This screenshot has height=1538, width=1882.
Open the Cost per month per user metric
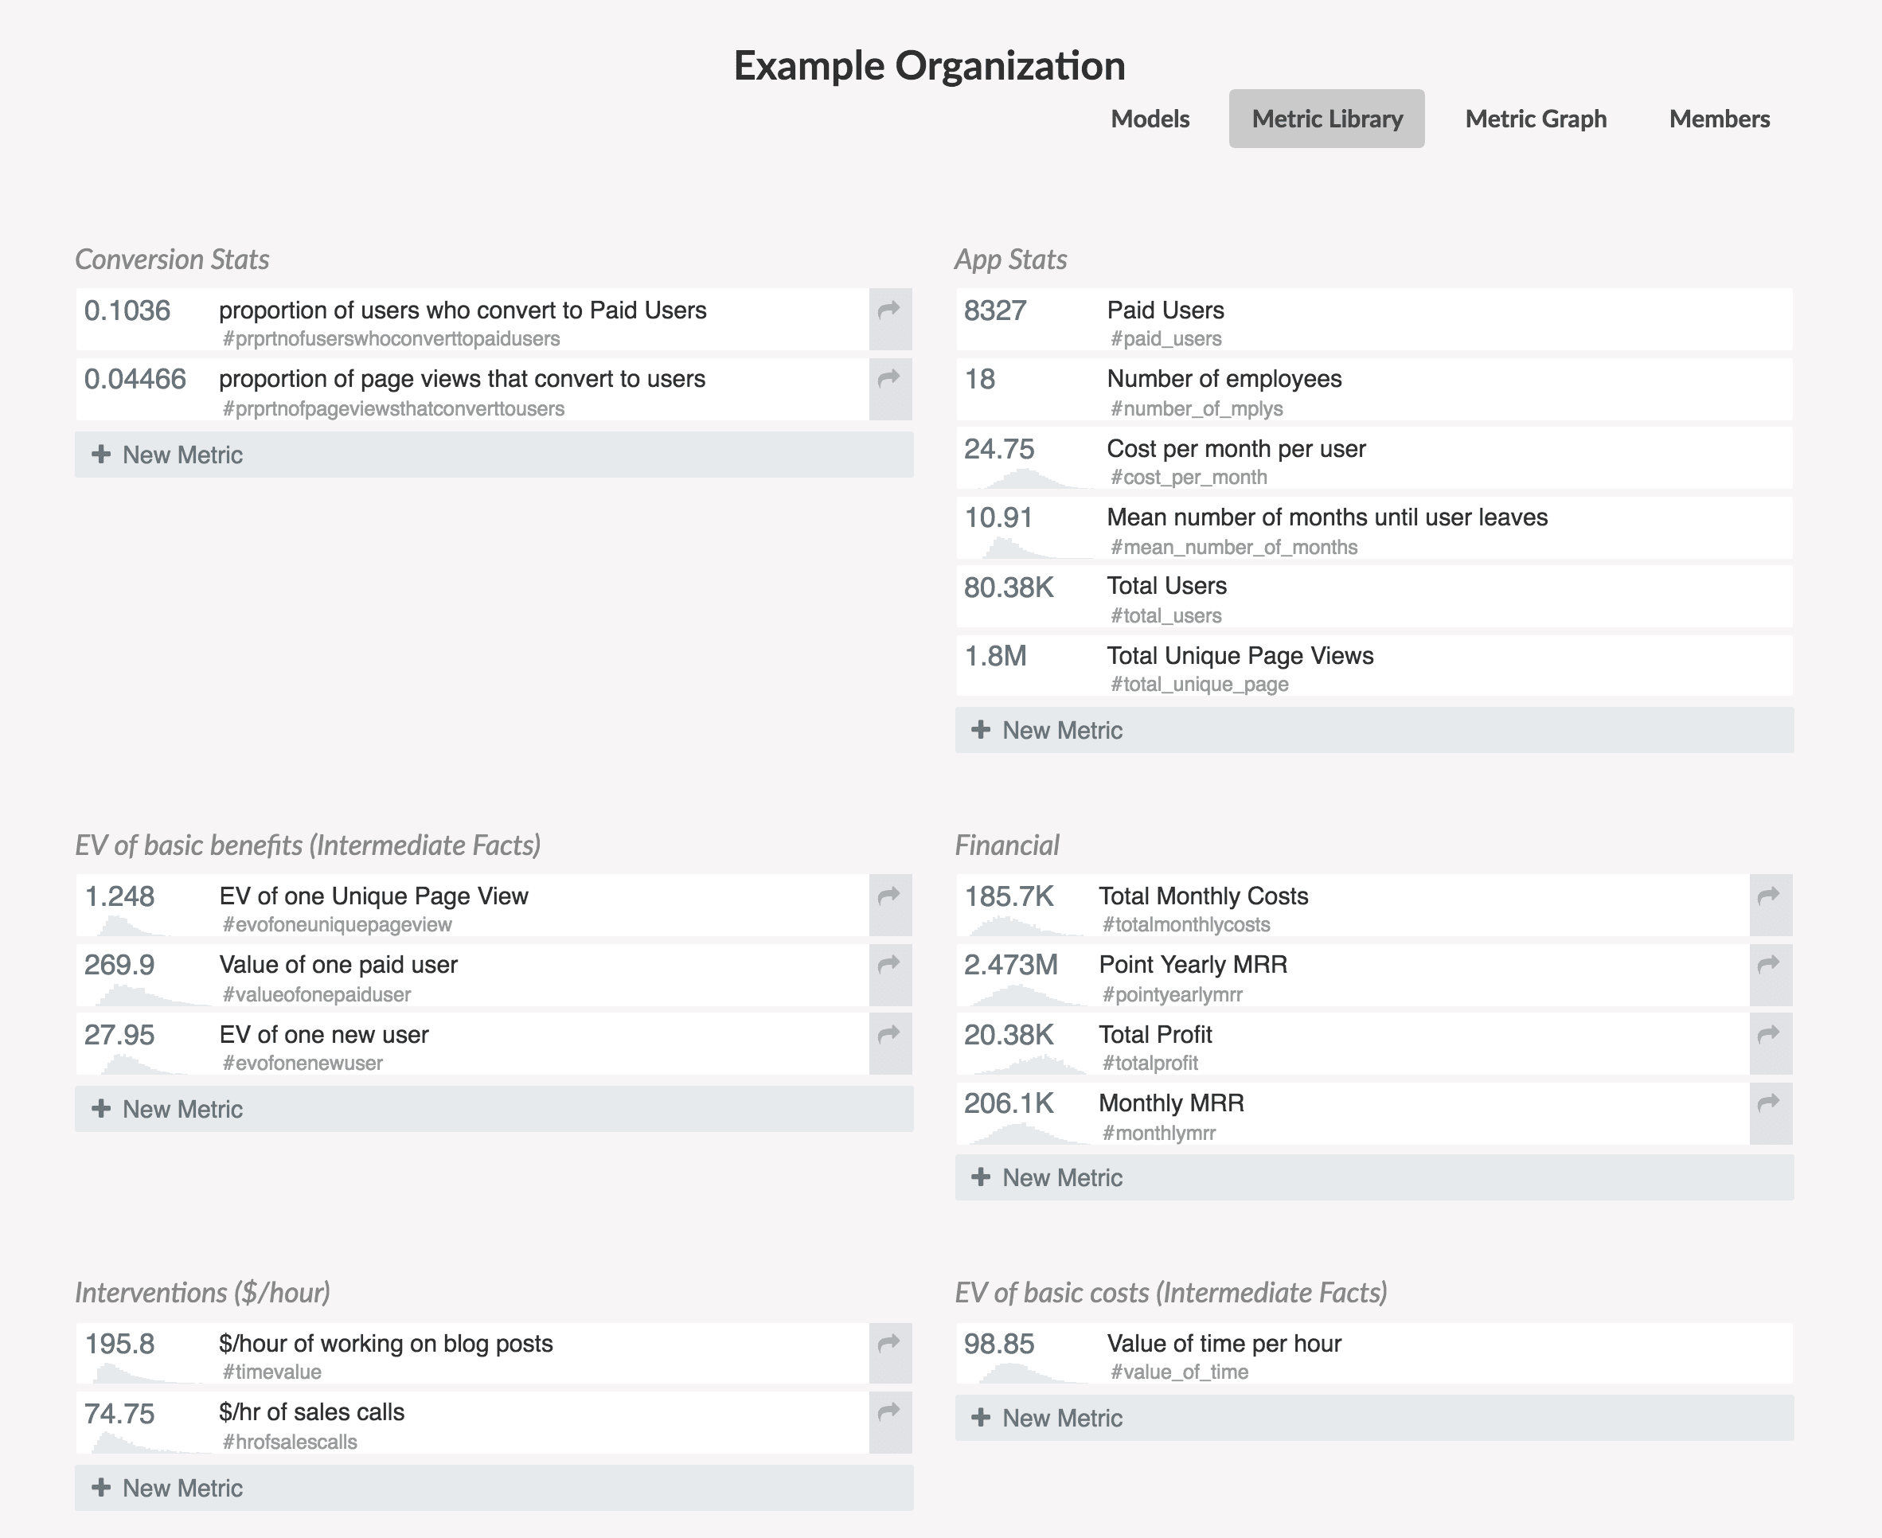(x=1374, y=458)
